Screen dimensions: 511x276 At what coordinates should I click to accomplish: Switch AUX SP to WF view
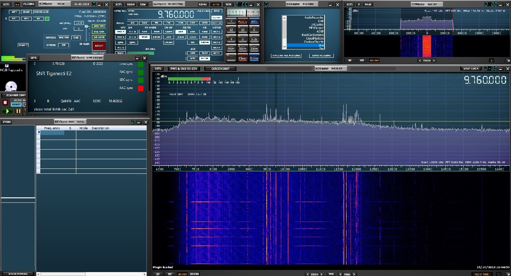[x=362, y=61]
